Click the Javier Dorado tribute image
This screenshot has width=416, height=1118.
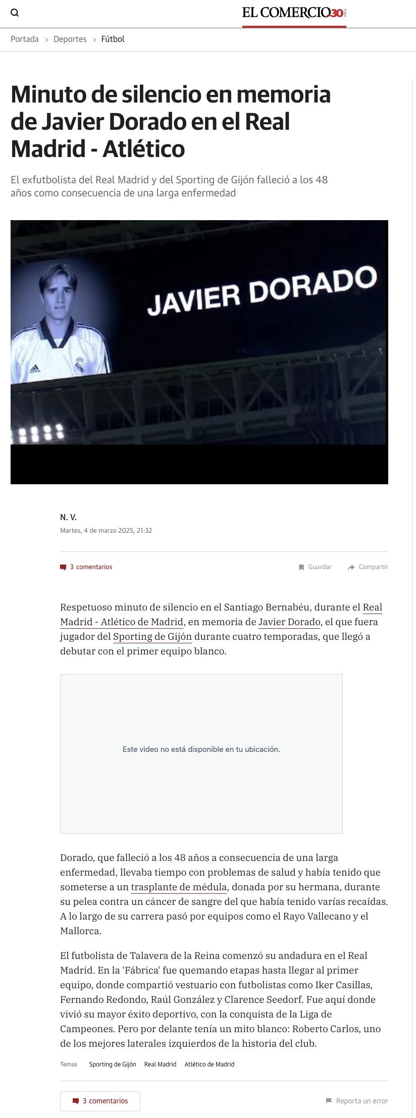click(x=199, y=352)
